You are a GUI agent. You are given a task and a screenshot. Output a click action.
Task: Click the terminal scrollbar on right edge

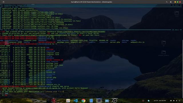182,69
